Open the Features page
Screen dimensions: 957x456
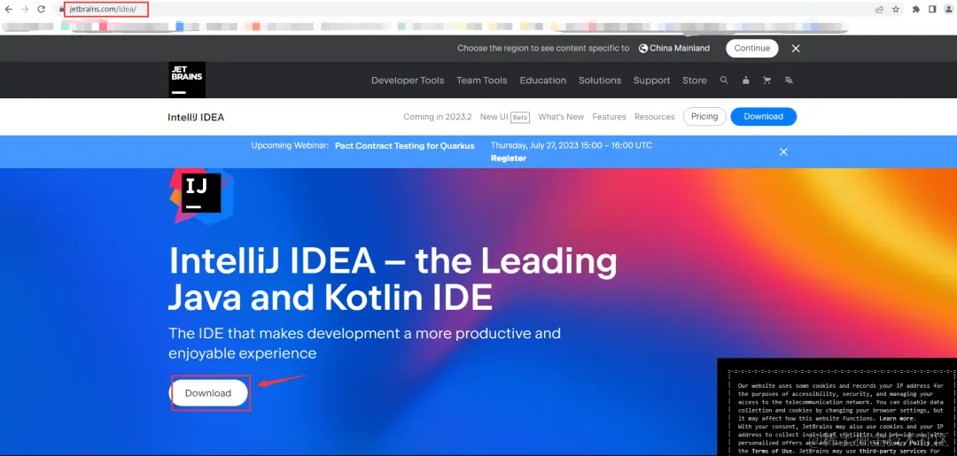coord(609,117)
